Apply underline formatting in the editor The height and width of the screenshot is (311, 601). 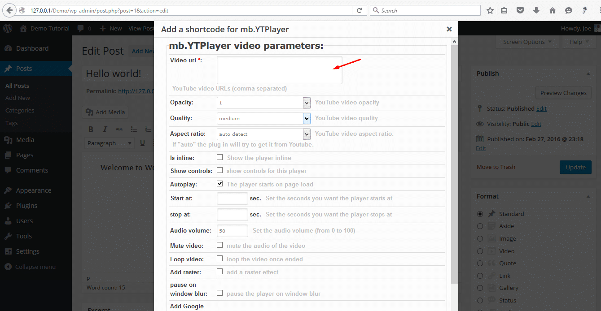coord(142,143)
